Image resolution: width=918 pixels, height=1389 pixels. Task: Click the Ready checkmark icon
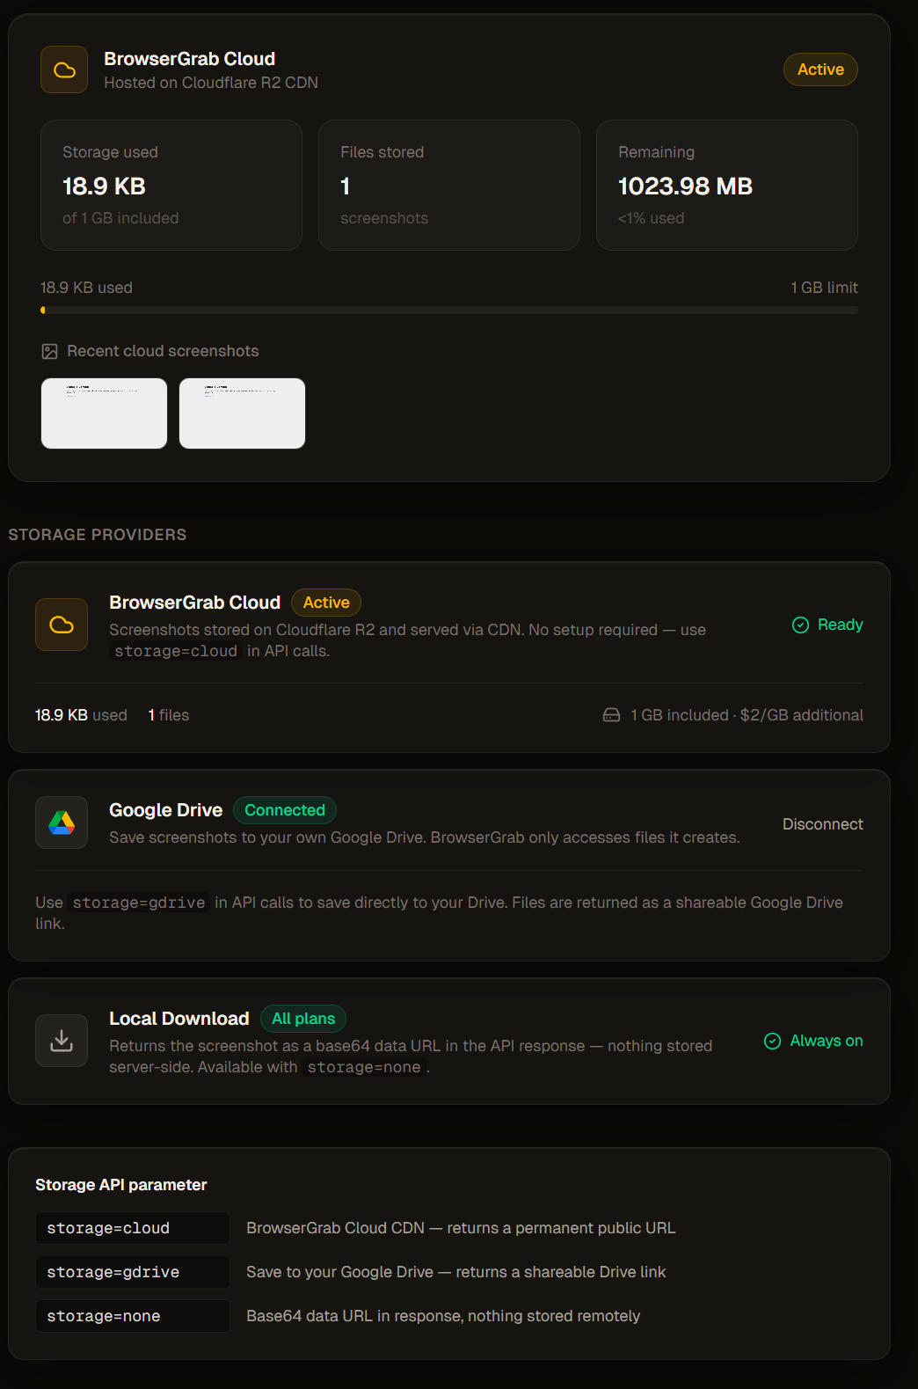(x=801, y=625)
